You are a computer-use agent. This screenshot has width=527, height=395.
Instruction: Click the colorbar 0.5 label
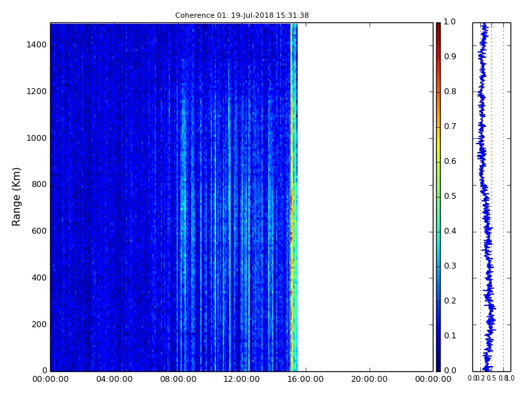pyautogui.click(x=450, y=196)
